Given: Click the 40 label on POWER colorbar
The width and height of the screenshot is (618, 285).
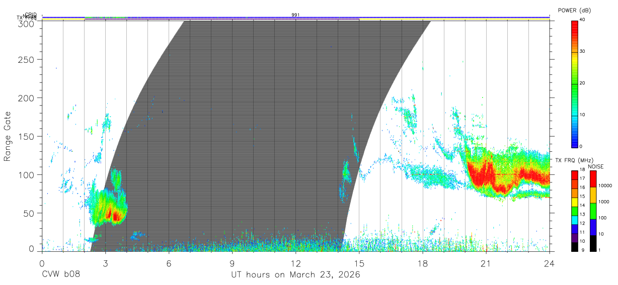Looking at the screenshot, I should coord(582,20).
